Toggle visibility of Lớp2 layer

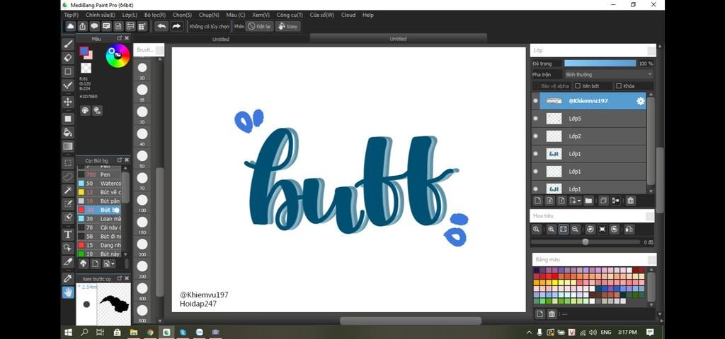point(535,136)
